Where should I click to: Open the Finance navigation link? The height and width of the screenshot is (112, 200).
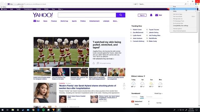pos(54,21)
